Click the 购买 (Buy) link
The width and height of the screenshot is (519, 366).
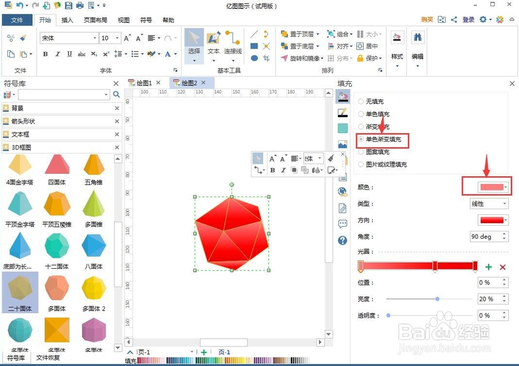[428, 20]
